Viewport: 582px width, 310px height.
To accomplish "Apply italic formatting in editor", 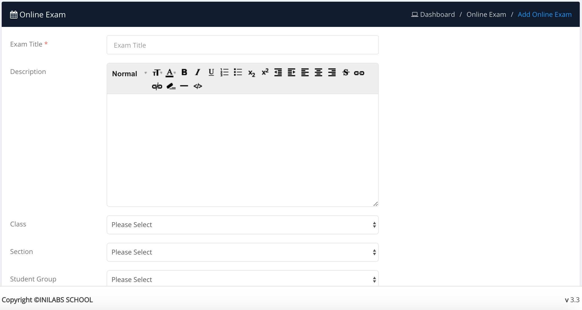I will [198, 72].
